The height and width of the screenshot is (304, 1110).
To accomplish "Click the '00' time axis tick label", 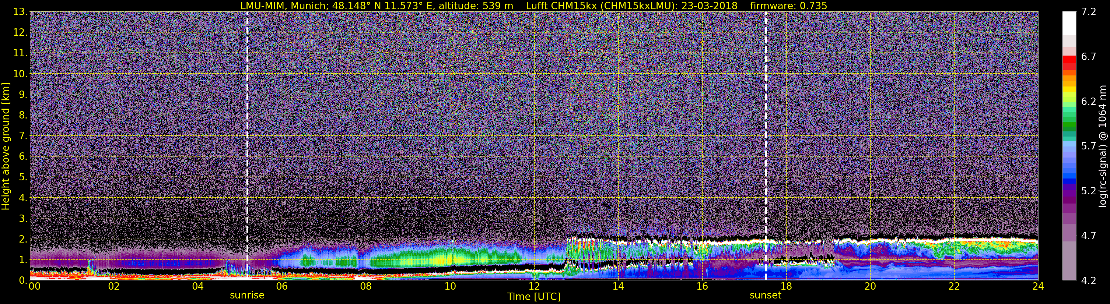I will click(x=35, y=286).
